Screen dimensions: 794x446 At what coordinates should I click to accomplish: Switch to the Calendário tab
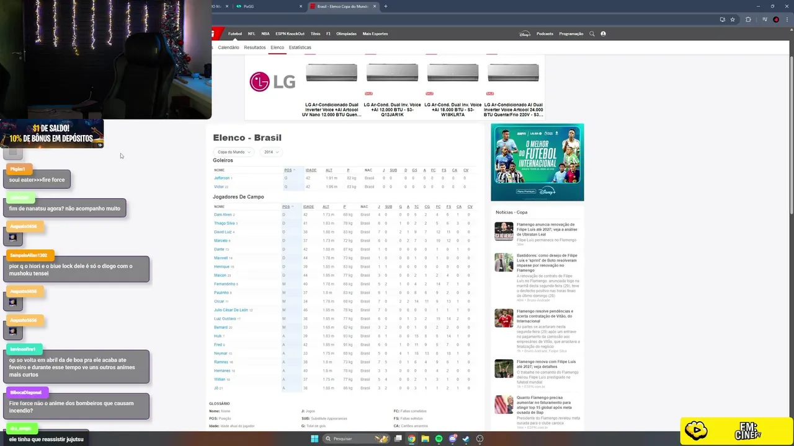228,47
